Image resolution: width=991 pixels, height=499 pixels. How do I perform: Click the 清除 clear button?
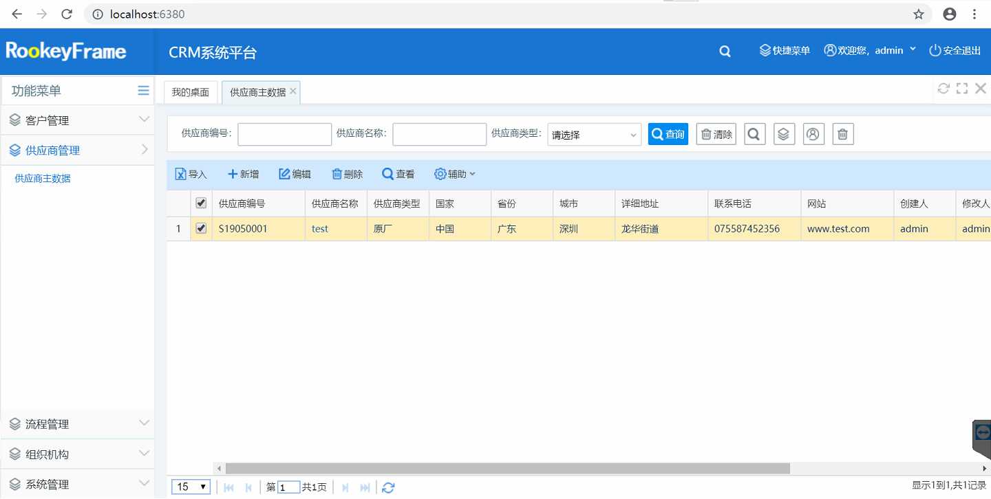[x=716, y=134]
